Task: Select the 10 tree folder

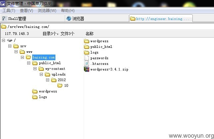Action: 66,86
